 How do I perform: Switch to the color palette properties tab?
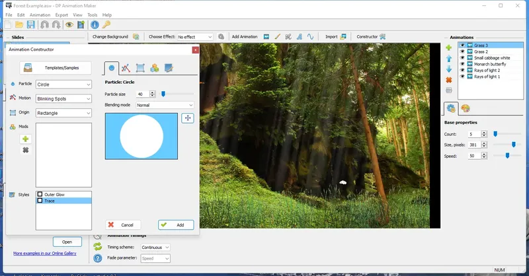tap(465, 108)
